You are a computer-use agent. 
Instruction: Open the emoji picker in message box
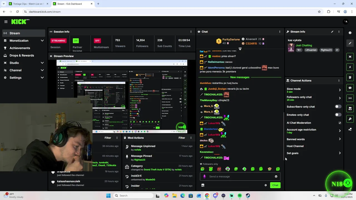276,176
